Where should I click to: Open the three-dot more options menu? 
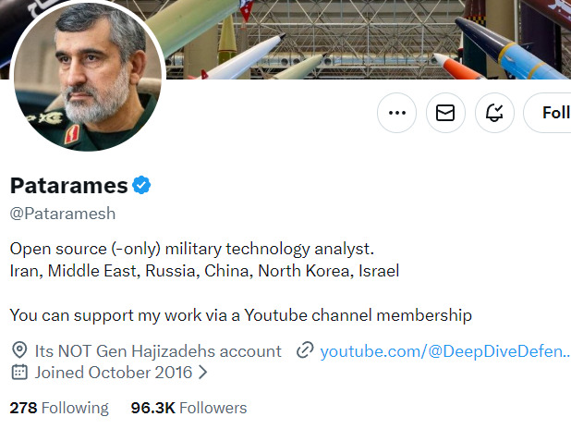[x=397, y=113]
